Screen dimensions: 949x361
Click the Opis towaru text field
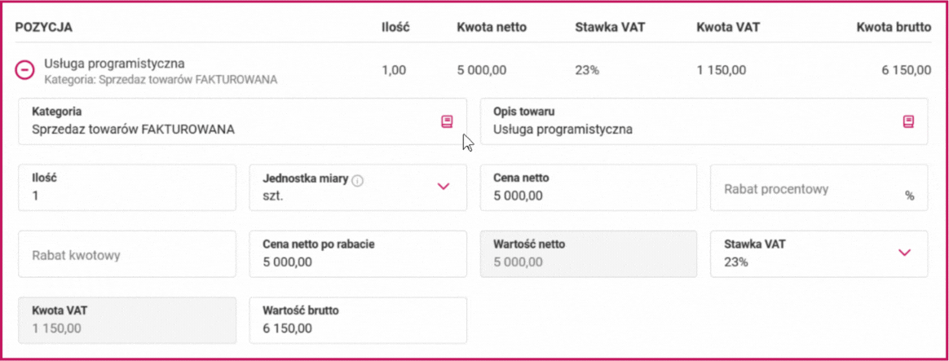point(704,121)
